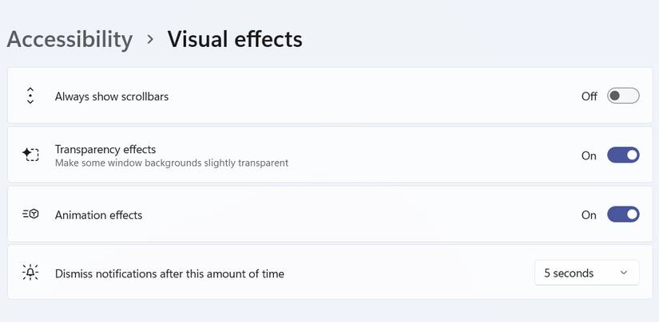Click the Dismiss notifications after this time label
This screenshot has height=322, width=659.
pyautogui.click(x=169, y=273)
